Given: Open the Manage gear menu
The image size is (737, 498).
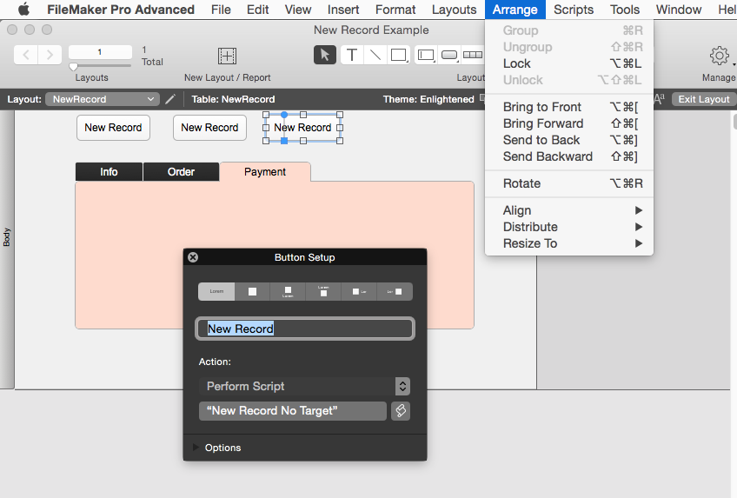Looking at the screenshot, I should 719,56.
